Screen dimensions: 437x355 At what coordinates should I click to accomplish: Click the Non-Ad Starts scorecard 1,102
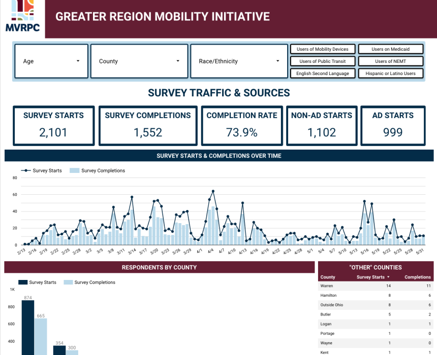[322, 126]
